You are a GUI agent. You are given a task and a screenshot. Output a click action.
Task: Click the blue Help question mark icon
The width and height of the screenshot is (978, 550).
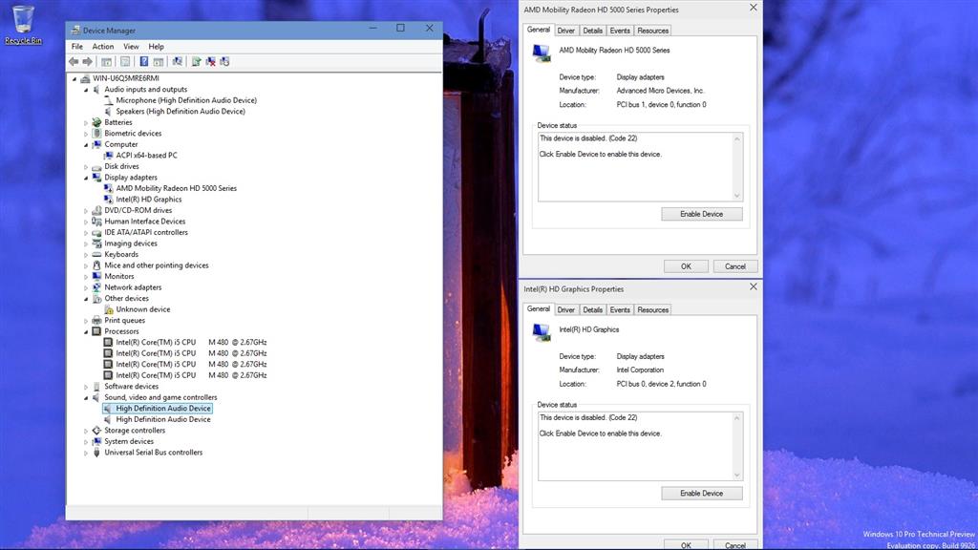[x=144, y=62]
